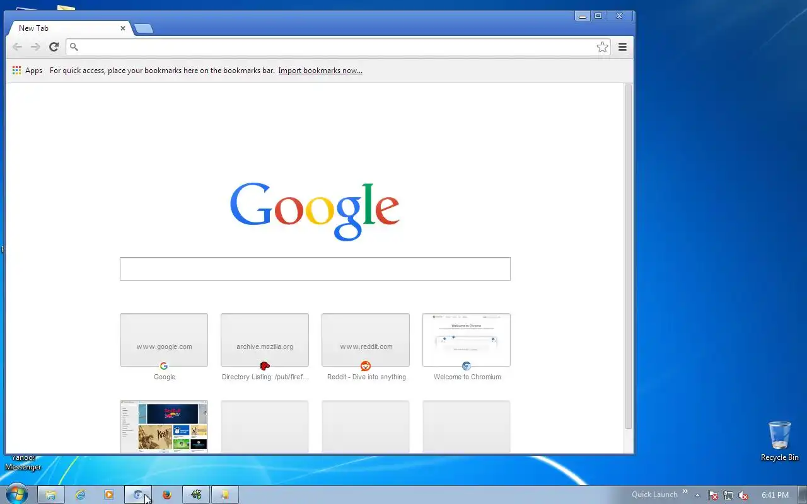Expand the Quick Launch chevron
Screen dimensions: 807x504
685,492
